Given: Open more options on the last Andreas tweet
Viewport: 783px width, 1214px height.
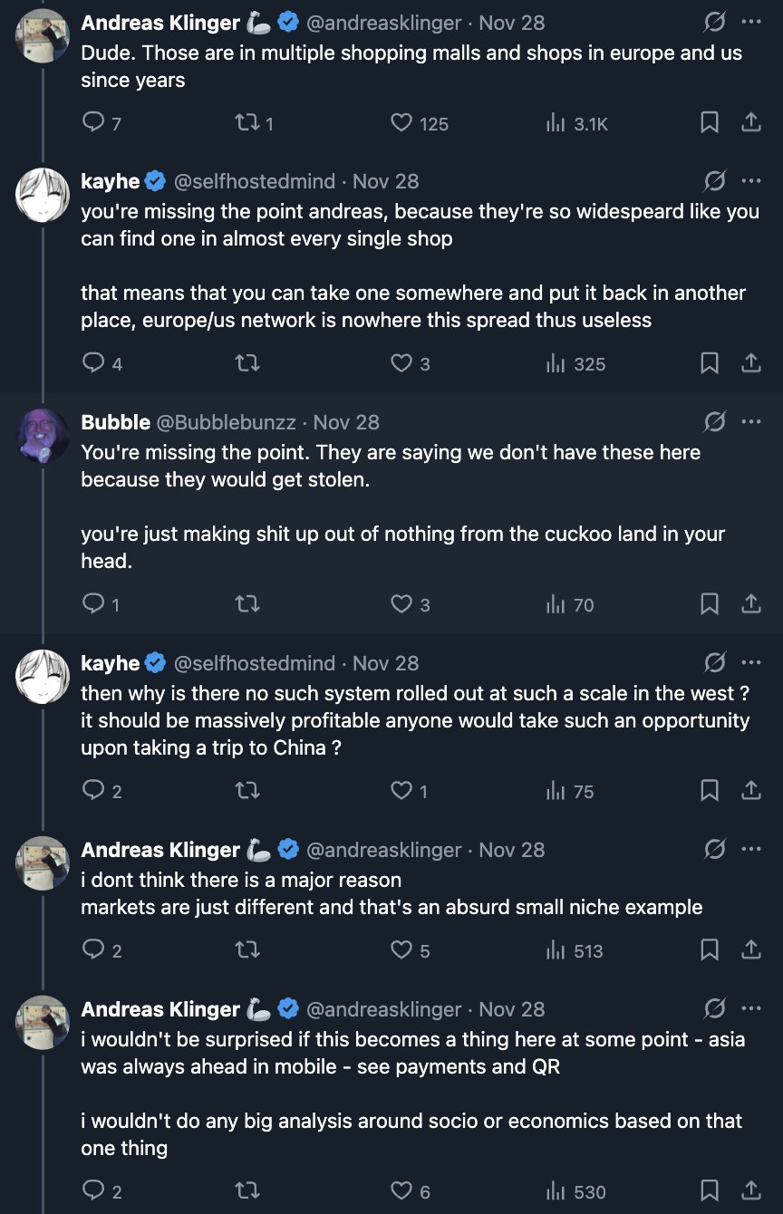Looking at the screenshot, I should pyautogui.click(x=751, y=1009).
